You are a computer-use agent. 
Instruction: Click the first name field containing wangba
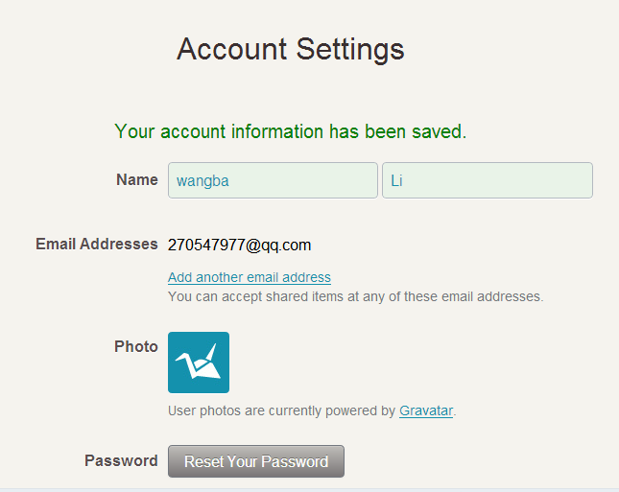coord(273,180)
